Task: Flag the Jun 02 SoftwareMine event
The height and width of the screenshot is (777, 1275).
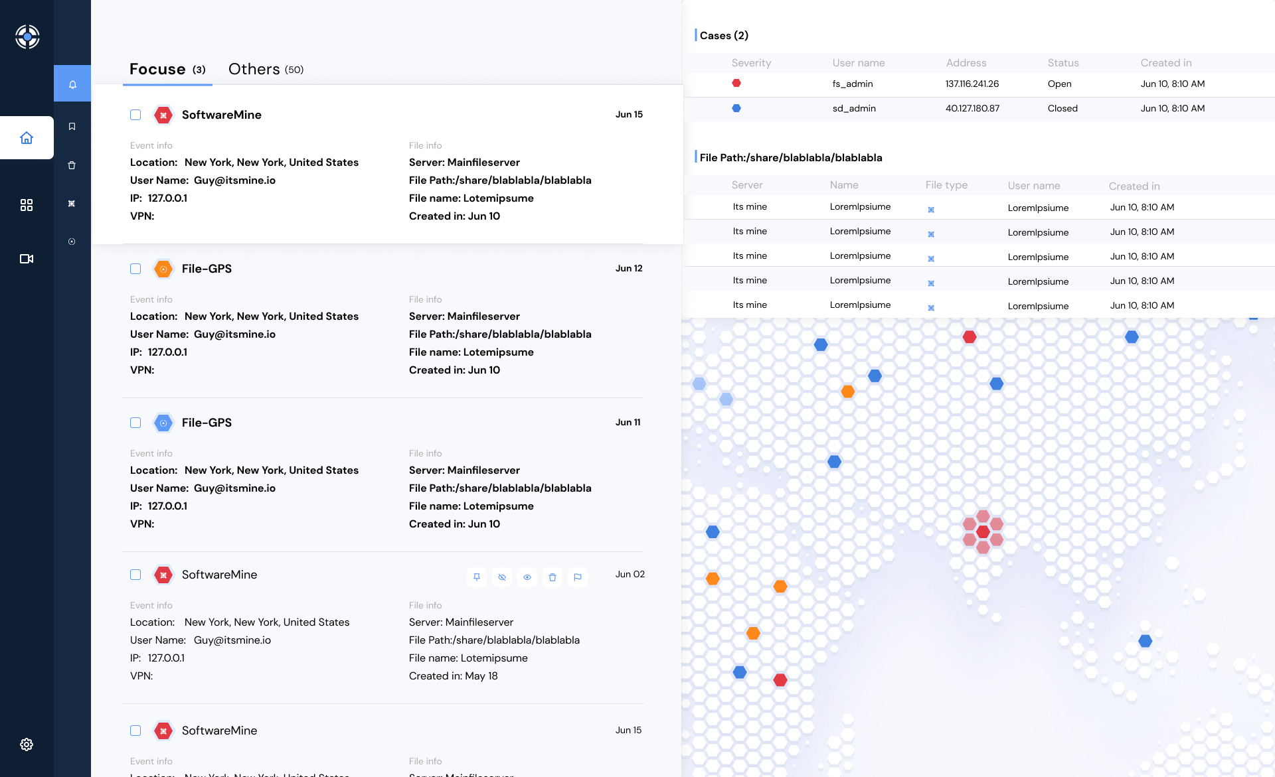Action: (578, 577)
